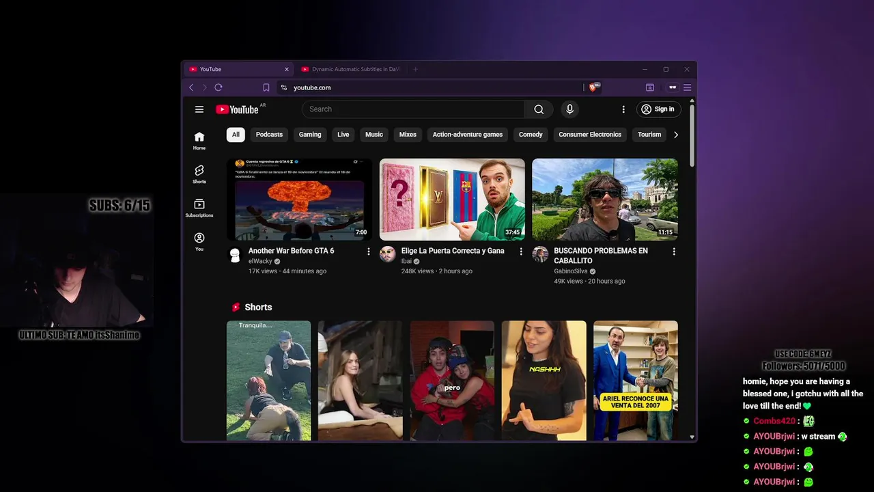Click '17K views • 44 minutes ago' text

(x=287, y=271)
